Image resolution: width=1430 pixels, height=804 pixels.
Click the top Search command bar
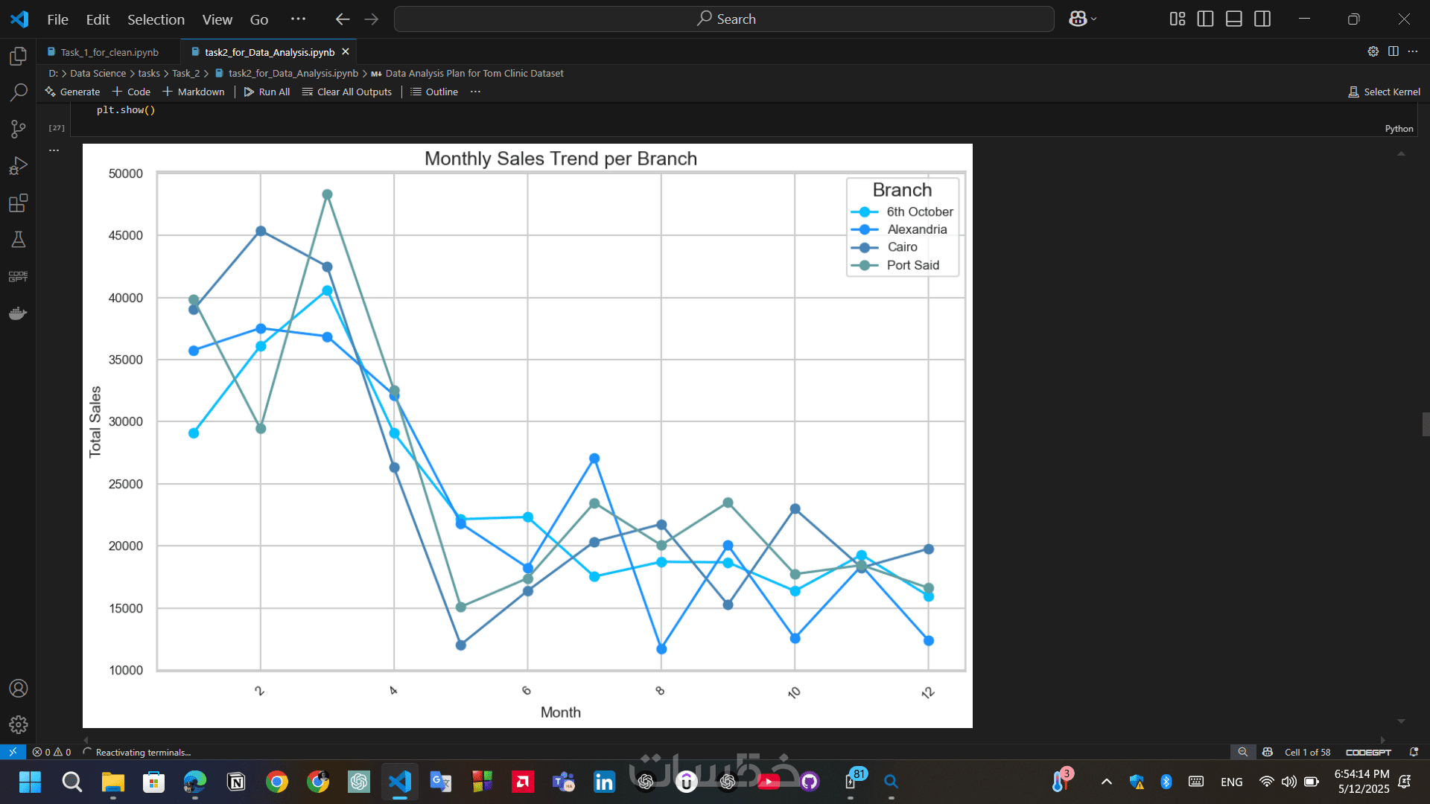(x=724, y=19)
